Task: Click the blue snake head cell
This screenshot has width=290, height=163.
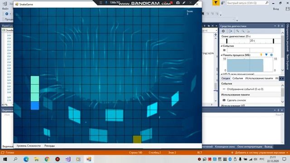Action: tap(35, 105)
